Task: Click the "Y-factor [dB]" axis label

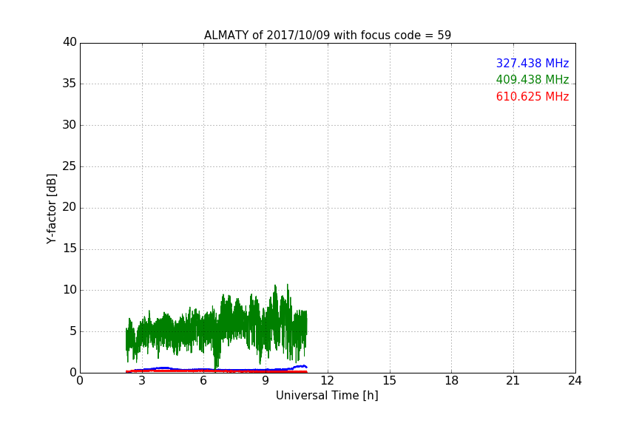Action: pos(51,209)
